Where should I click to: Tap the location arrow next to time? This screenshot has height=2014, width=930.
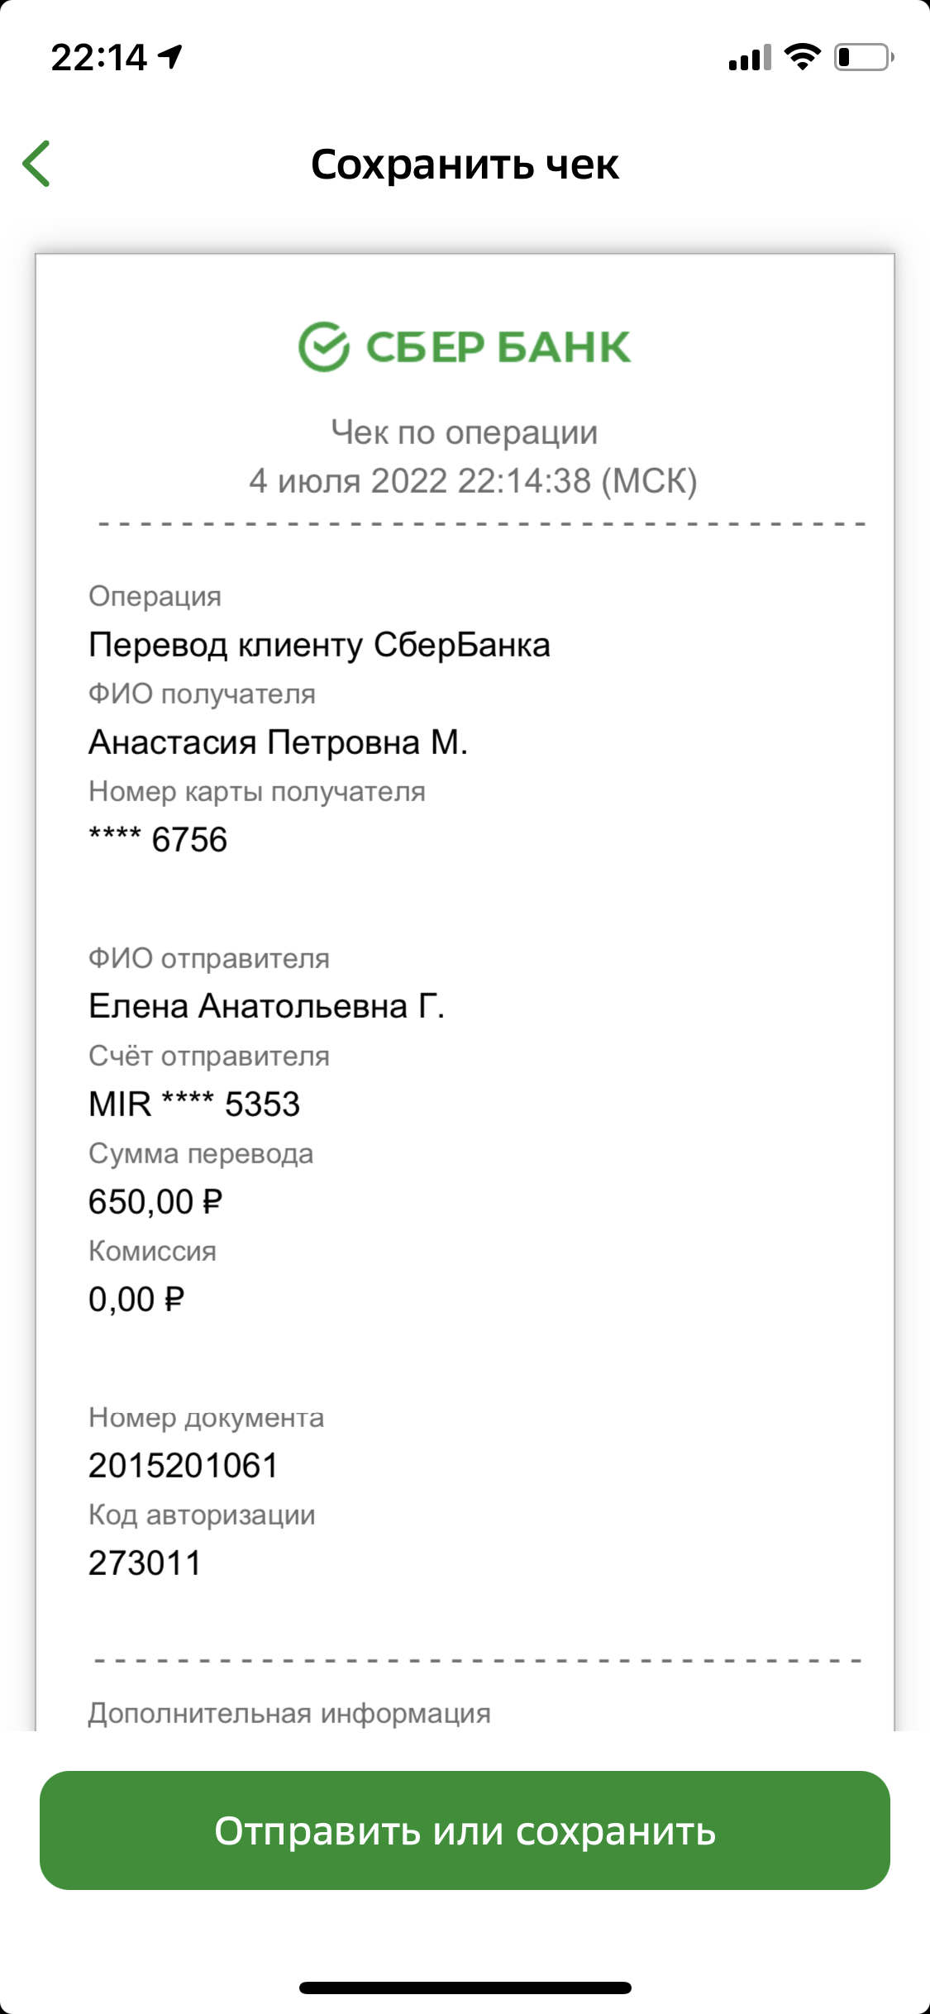[x=171, y=56]
